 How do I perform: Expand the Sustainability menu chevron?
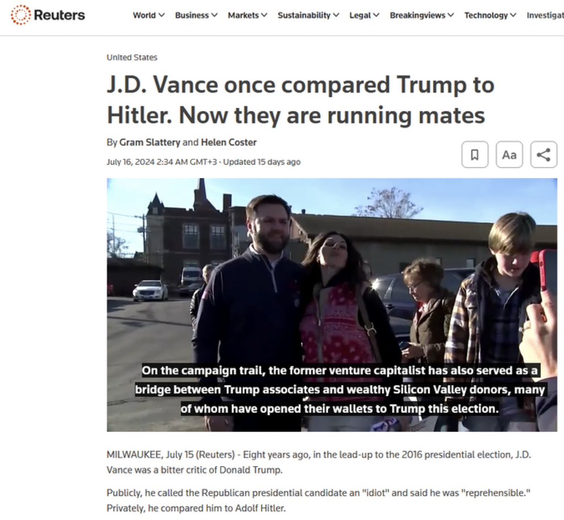tap(336, 15)
